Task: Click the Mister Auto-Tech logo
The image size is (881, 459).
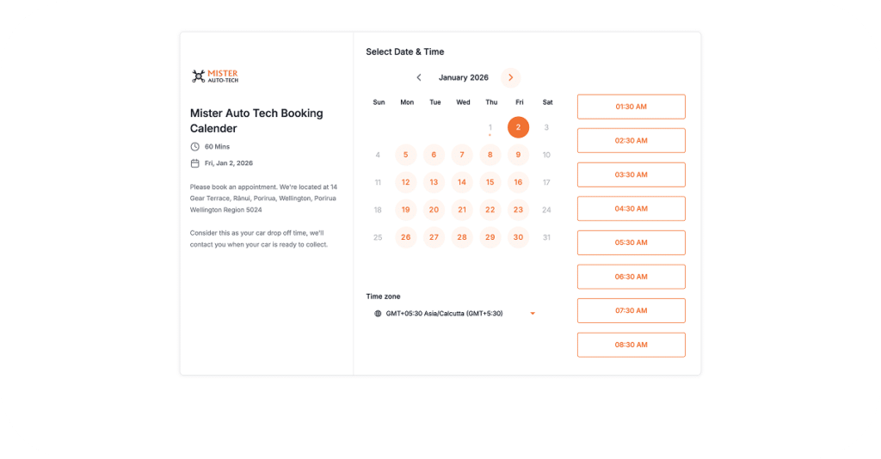Action: click(214, 76)
